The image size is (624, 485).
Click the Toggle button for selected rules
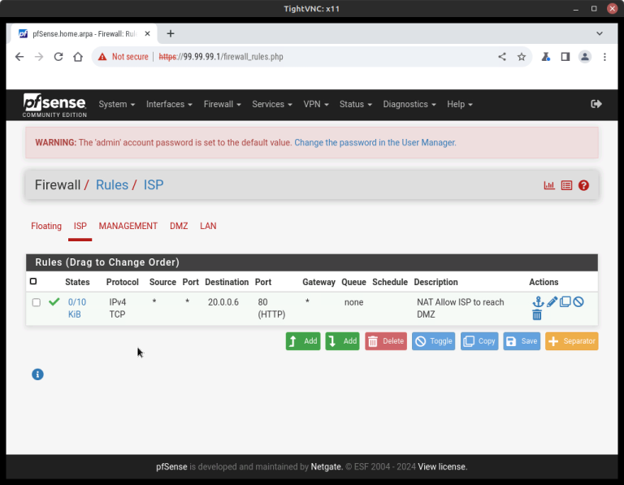click(x=433, y=341)
